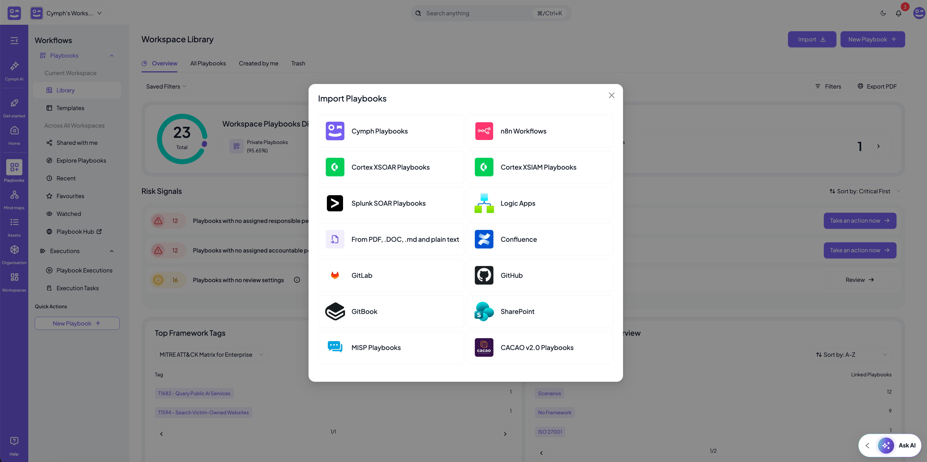Switch to the Trash tab
The image size is (927, 462).
point(298,63)
